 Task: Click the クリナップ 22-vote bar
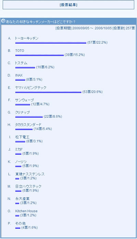pyautogui.click(x=29, y=117)
